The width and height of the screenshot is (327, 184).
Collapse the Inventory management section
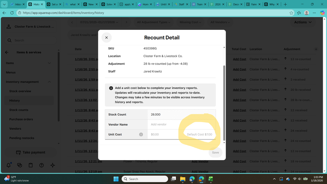49,82
